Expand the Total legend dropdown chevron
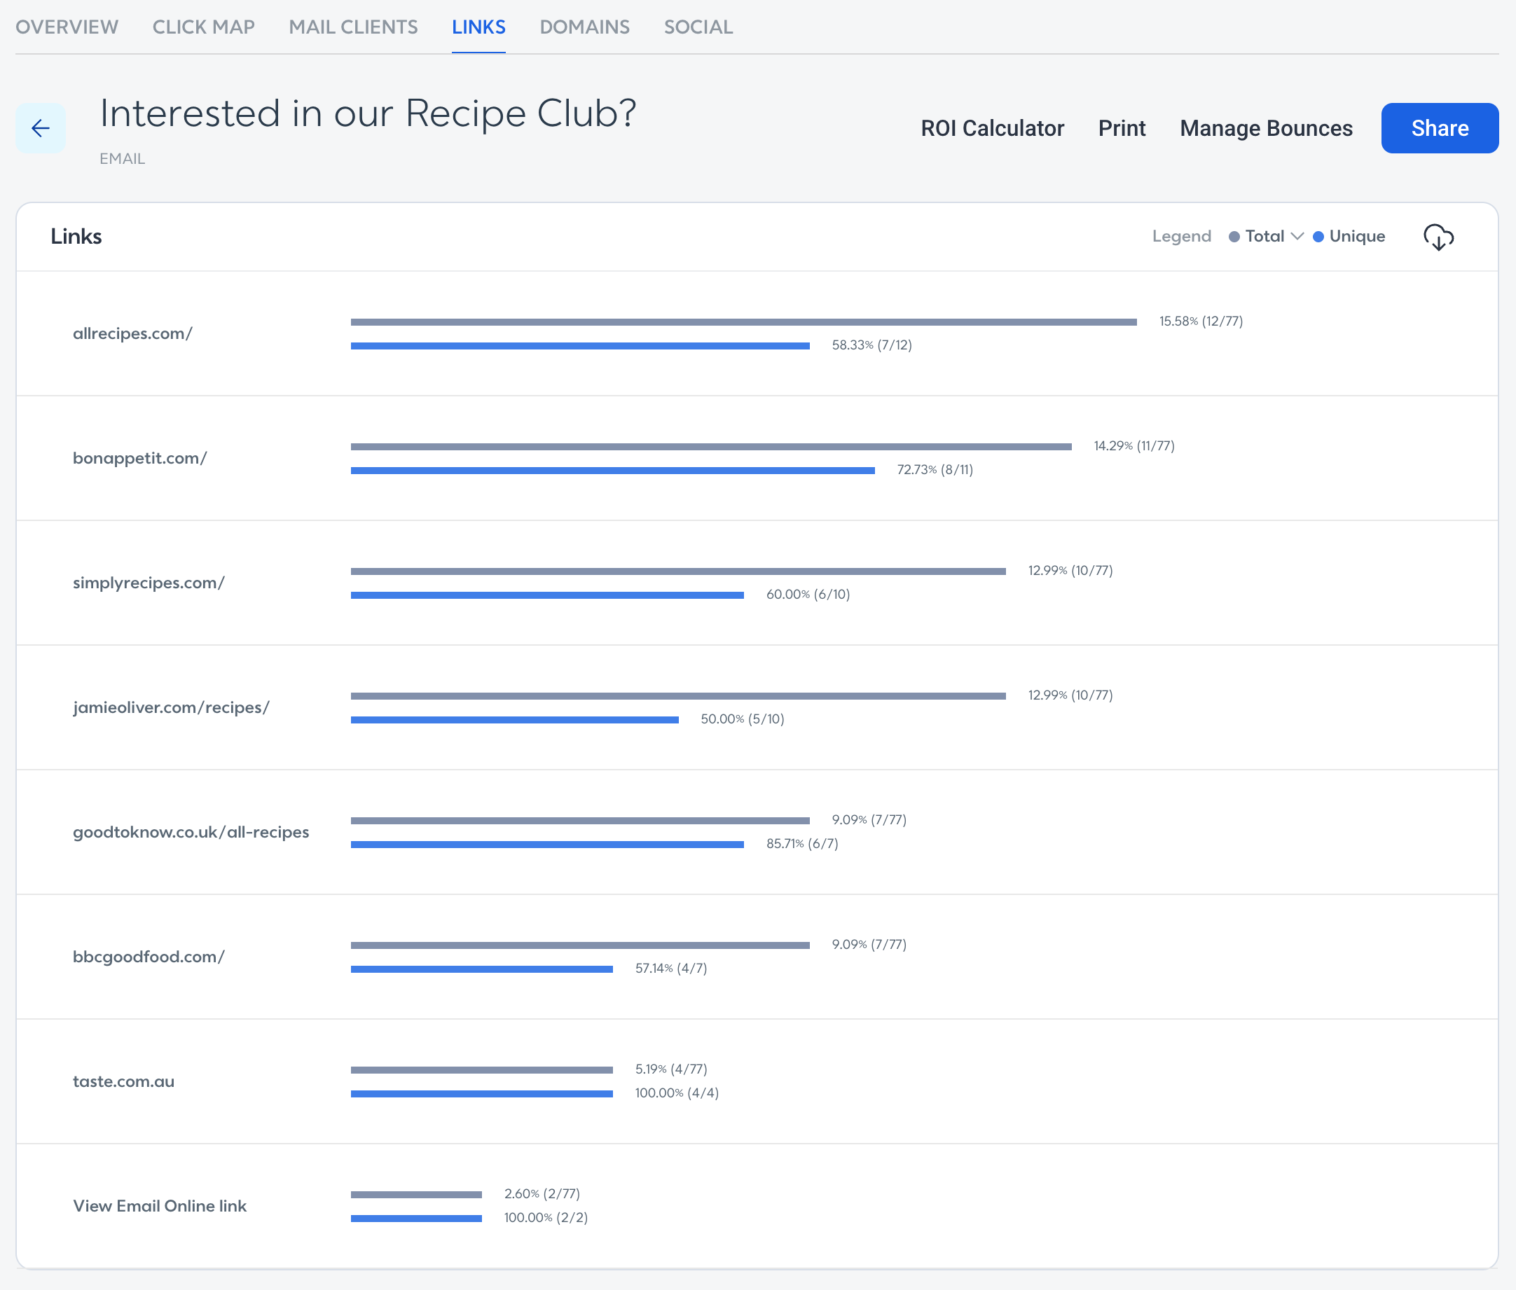The image size is (1516, 1290). pyautogui.click(x=1297, y=236)
